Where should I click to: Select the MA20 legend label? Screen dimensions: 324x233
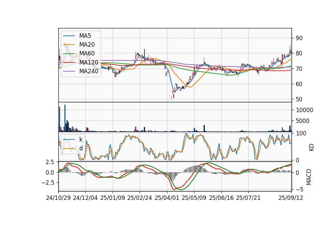(87, 45)
